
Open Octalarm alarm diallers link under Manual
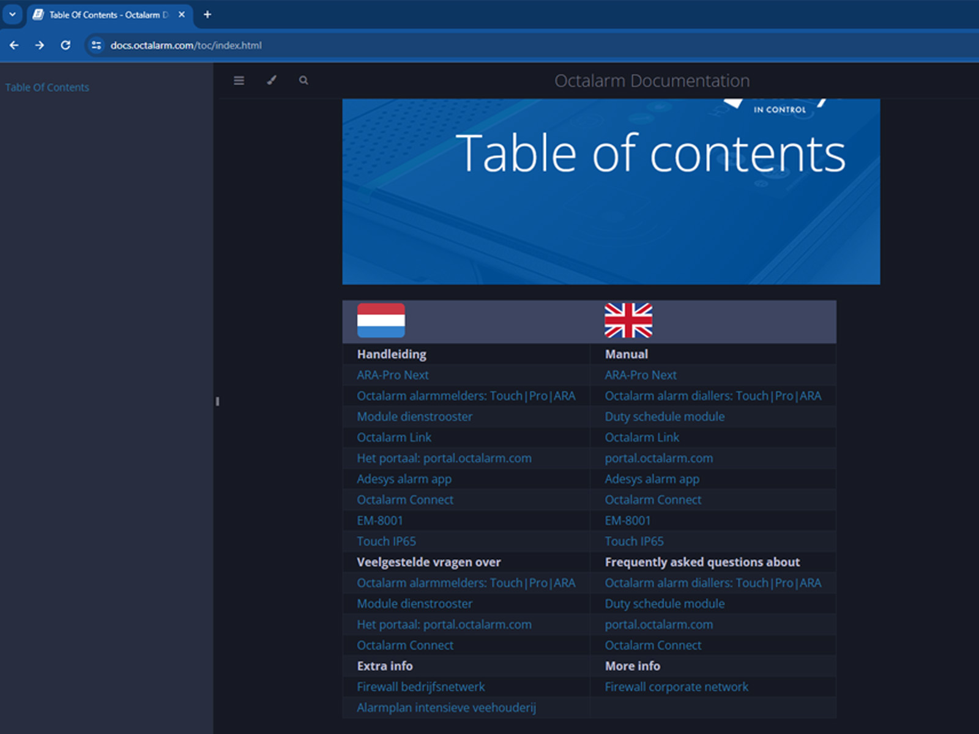tap(713, 396)
